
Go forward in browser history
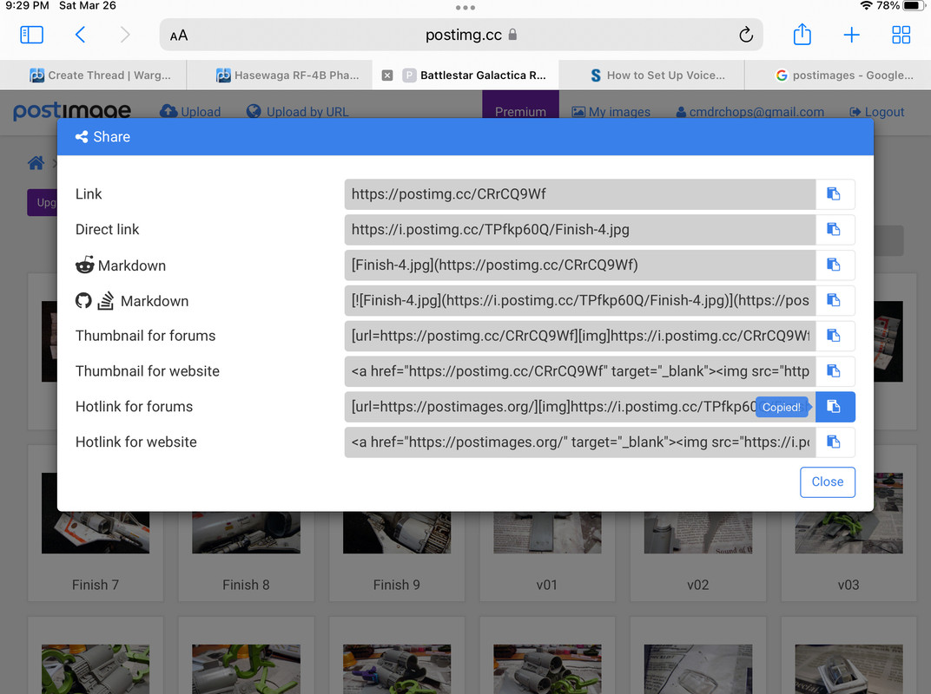(125, 35)
